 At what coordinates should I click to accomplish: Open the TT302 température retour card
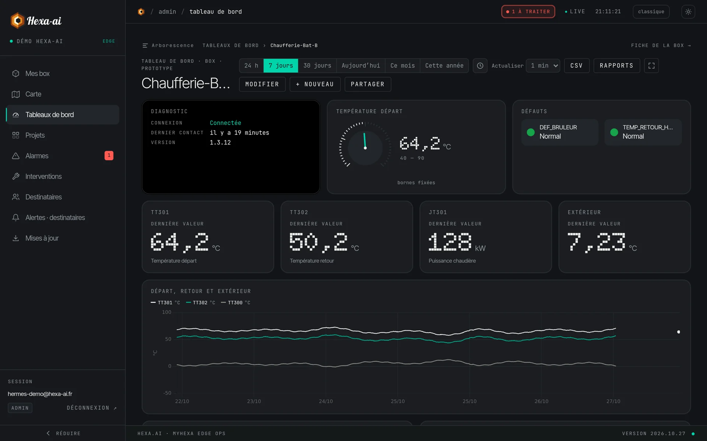pyautogui.click(x=347, y=237)
